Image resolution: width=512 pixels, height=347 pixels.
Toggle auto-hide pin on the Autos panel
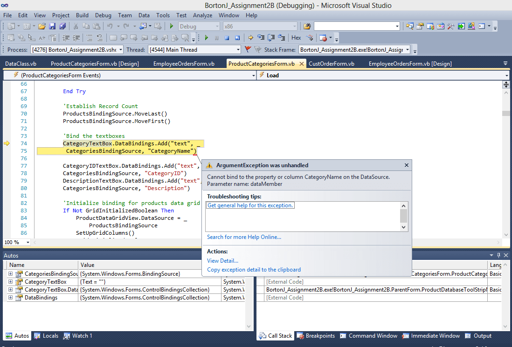[x=498, y=255]
